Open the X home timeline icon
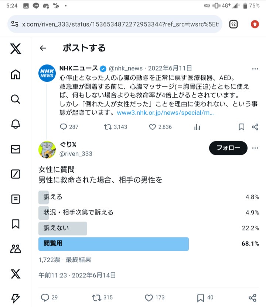Viewport: 266px width, 307px height. [16, 75]
